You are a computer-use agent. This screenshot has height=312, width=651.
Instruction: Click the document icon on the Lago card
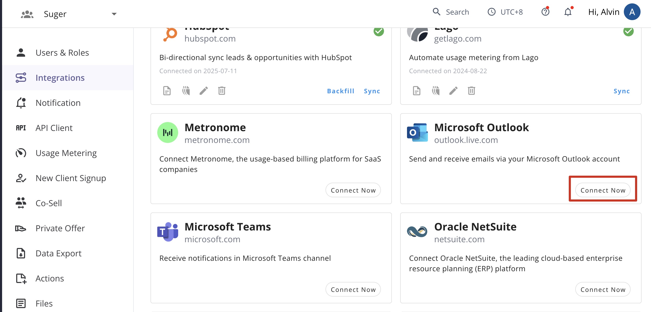tap(416, 91)
